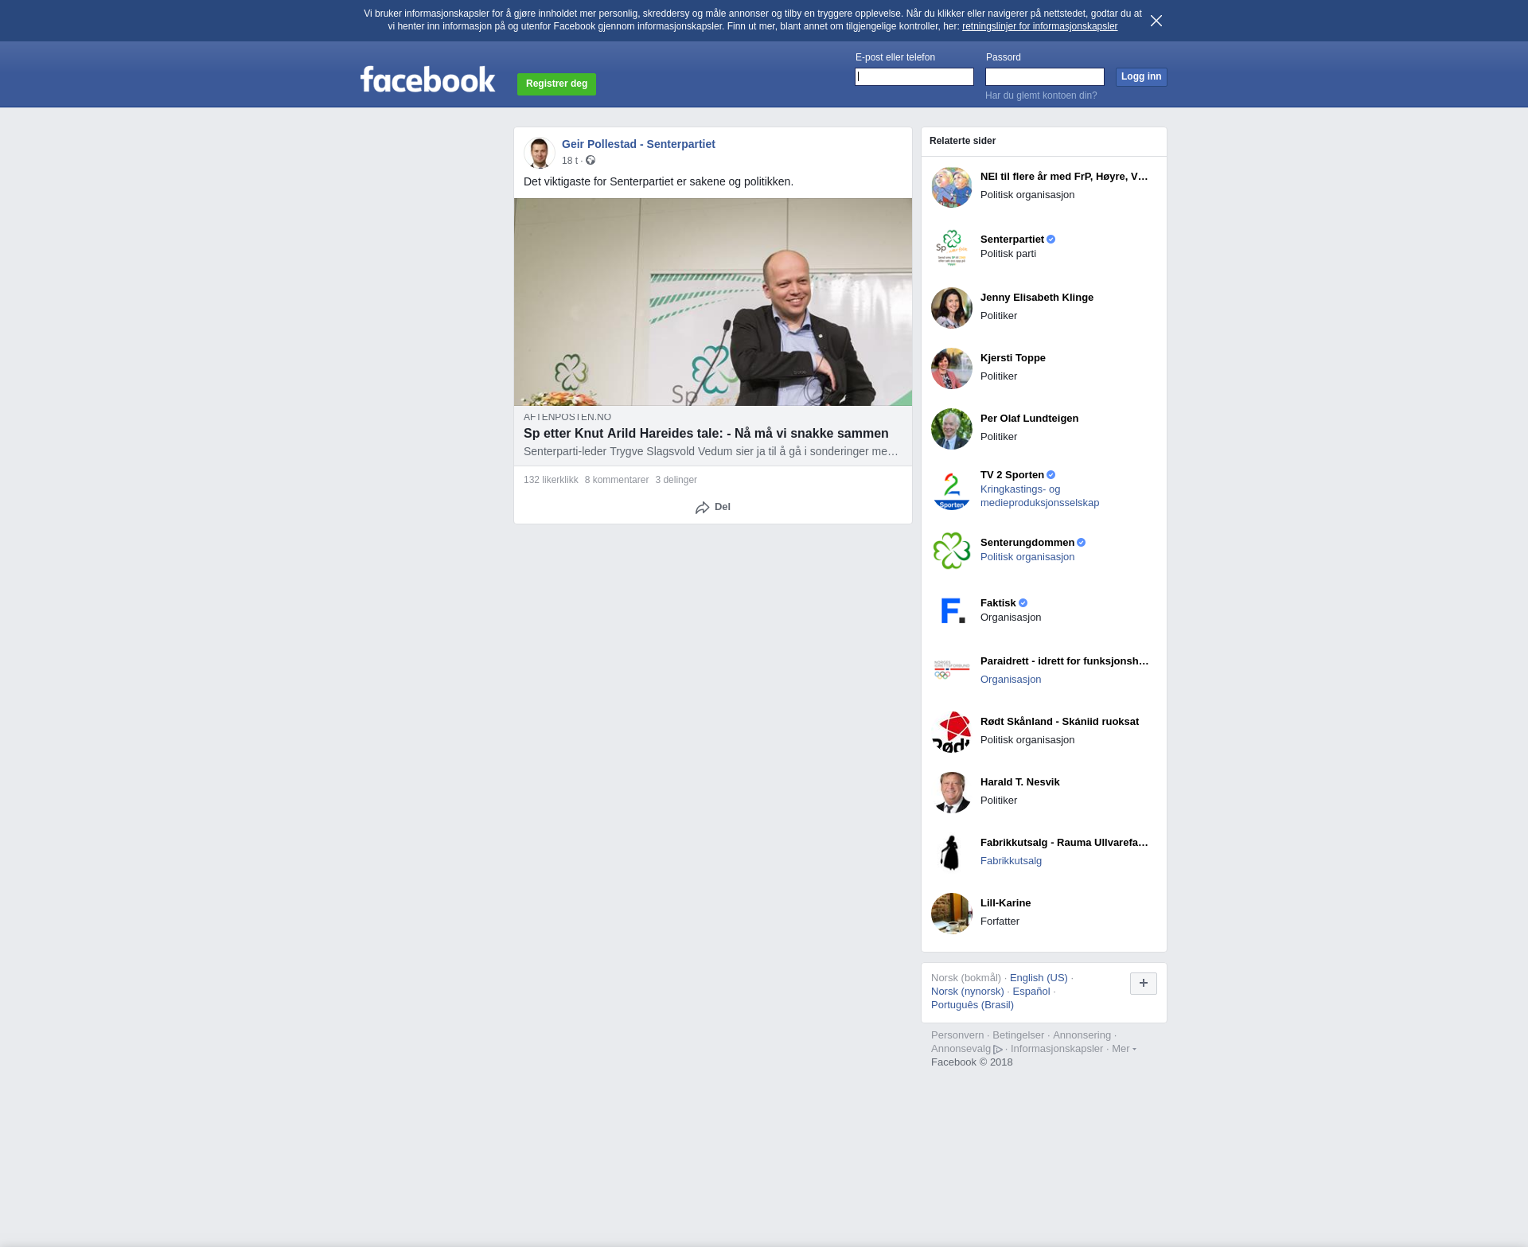
Task: Click Senterungdommen verified badge
Action: pos(1081,543)
